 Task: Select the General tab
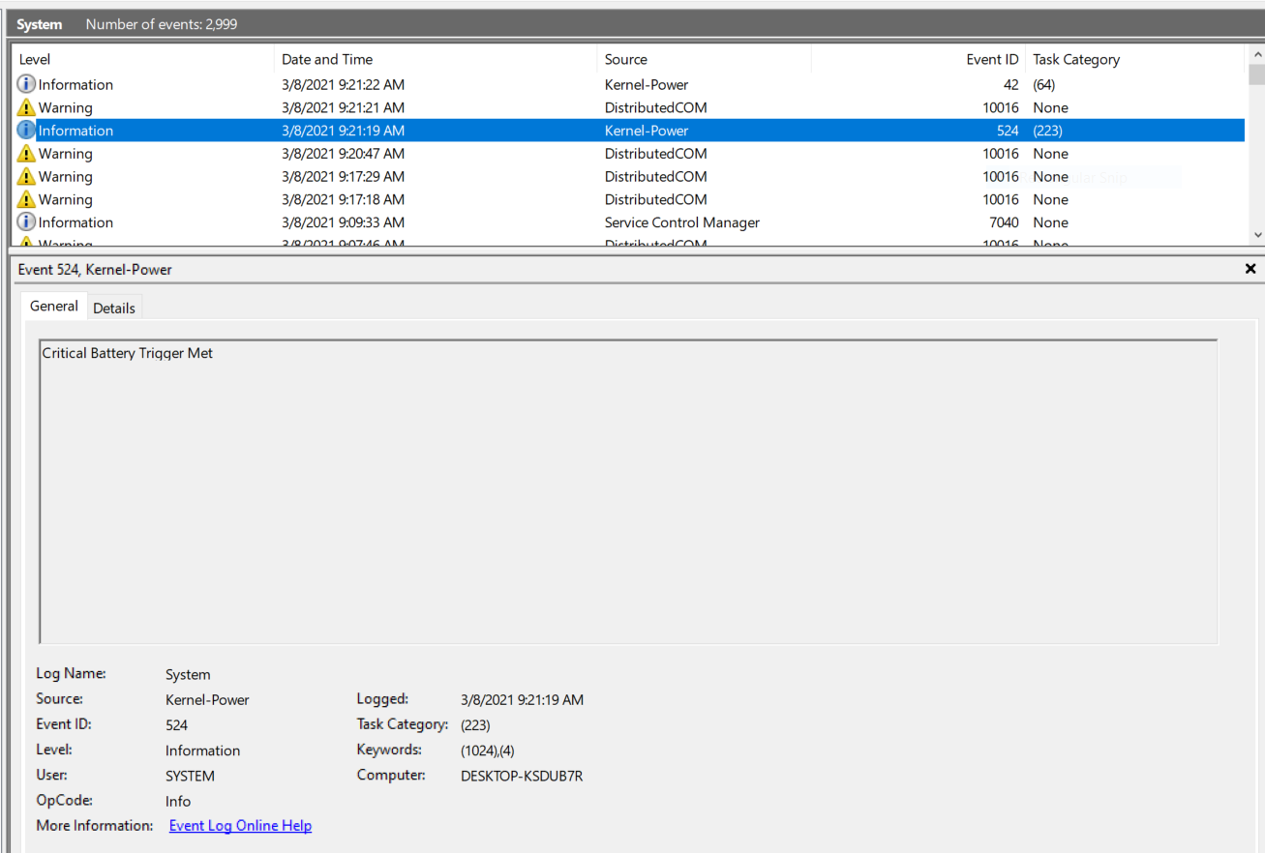pos(54,306)
